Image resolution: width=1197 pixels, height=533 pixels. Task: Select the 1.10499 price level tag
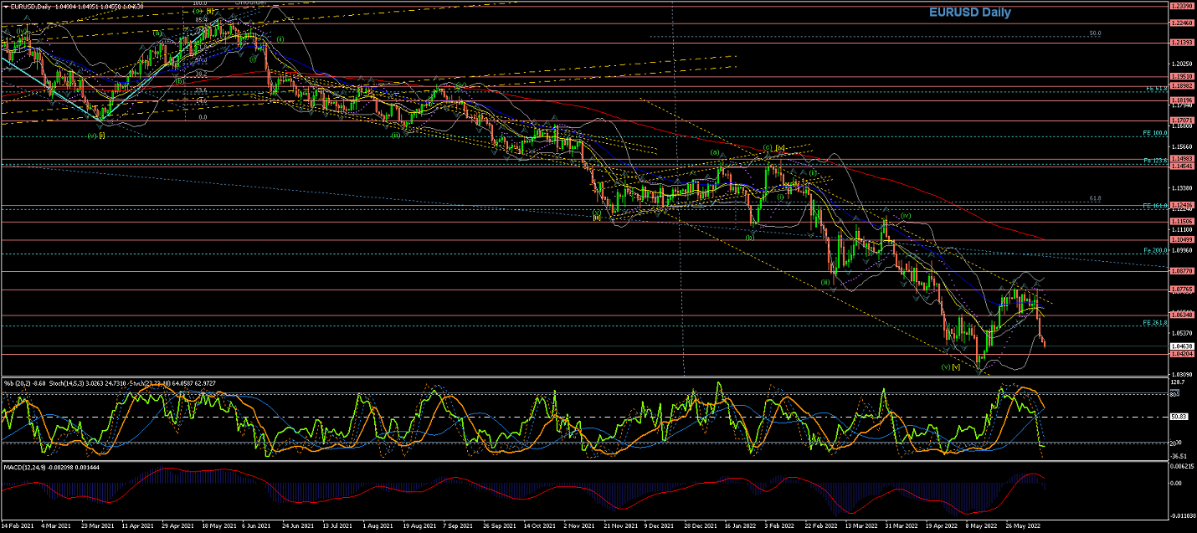(1181, 239)
